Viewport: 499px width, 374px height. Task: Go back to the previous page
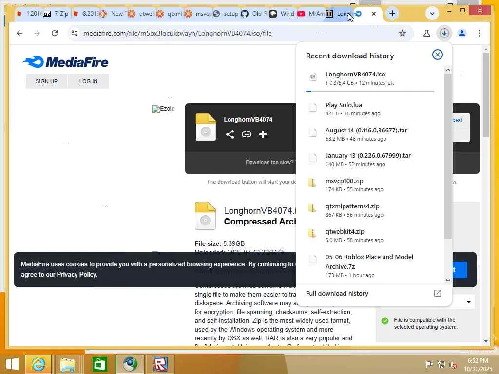point(19,33)
